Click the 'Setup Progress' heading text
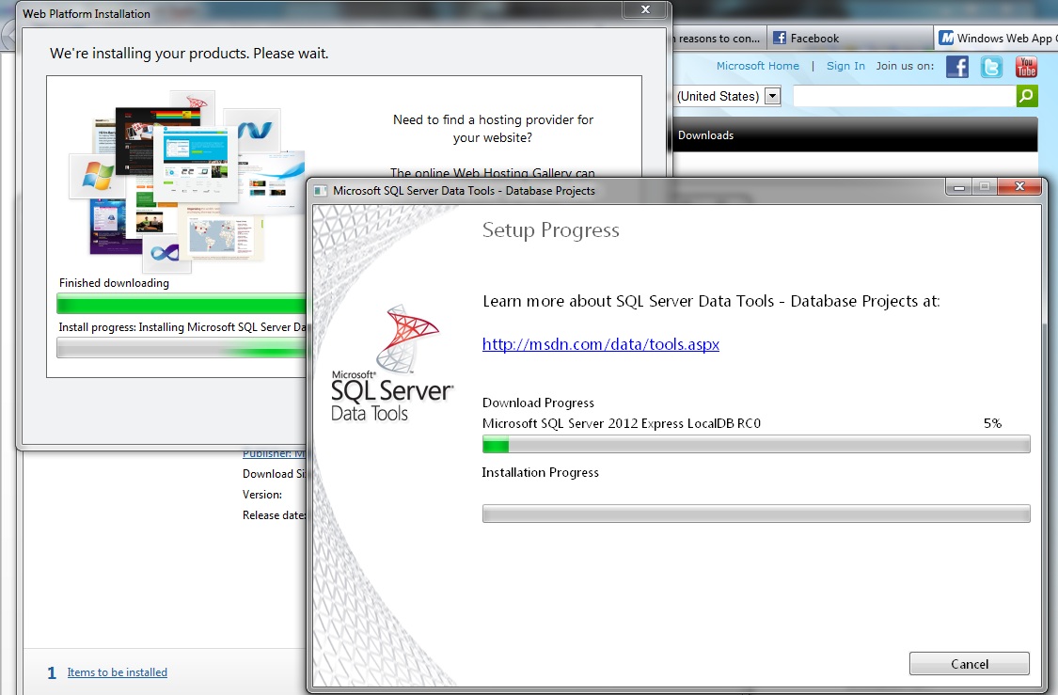Screen dimensions: 1058x695 pyautogui.click(x=550, y=230)
